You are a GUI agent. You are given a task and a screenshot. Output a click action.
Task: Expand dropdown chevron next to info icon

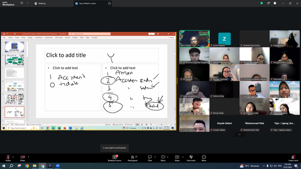27,3
